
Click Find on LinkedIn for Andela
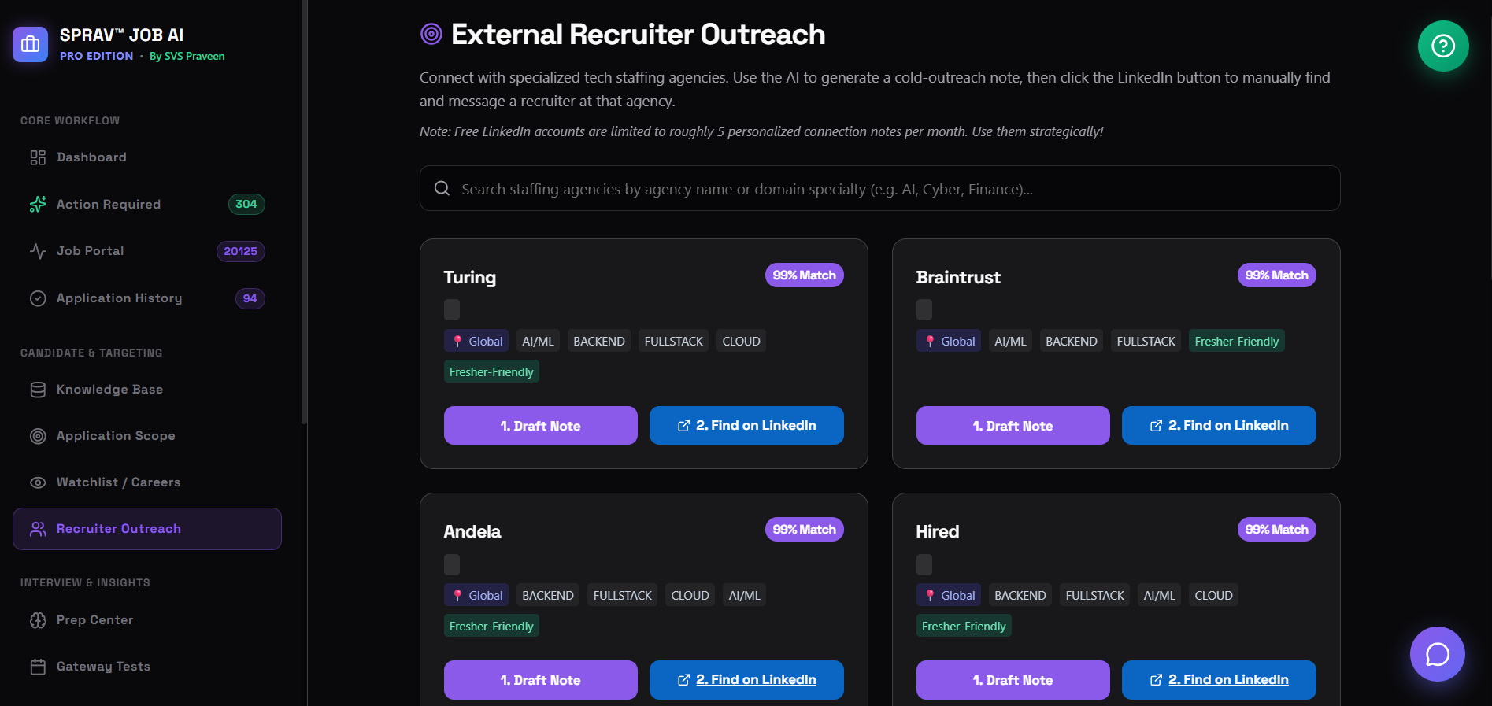point(746,680)
